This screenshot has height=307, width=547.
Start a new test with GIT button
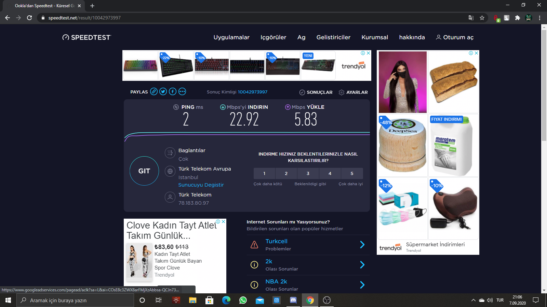(x=144, y=171)
